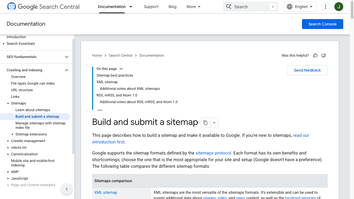Open Manage sitemaps with sitemap index file

click(40, 125)
